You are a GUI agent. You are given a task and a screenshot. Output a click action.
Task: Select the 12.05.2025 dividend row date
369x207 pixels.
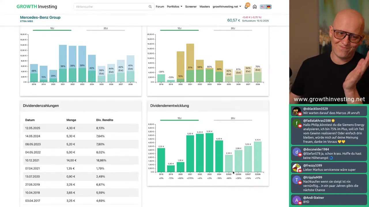pos(33,128)
